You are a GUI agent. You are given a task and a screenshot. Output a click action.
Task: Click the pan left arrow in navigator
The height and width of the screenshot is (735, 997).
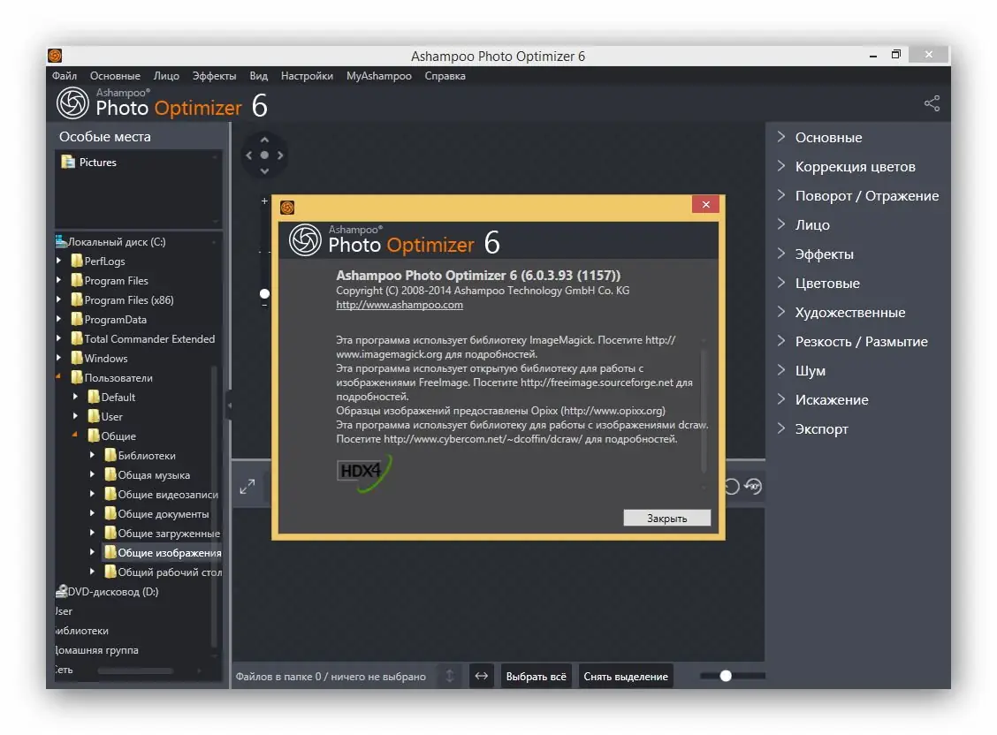pyautogui.click(x=248, y=155)
